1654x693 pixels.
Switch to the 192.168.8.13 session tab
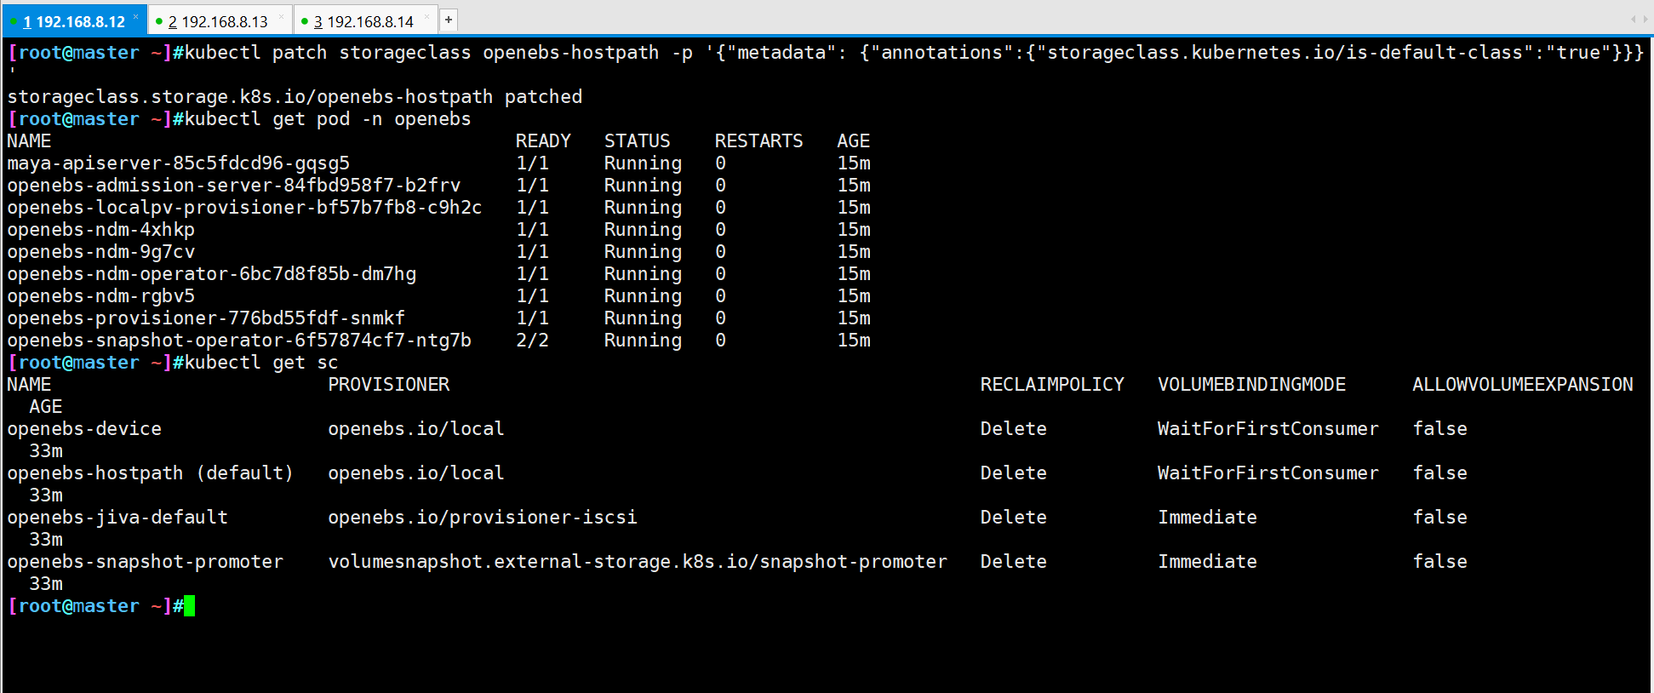(218, 21)
